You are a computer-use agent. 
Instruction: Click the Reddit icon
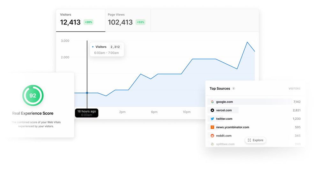212,136
